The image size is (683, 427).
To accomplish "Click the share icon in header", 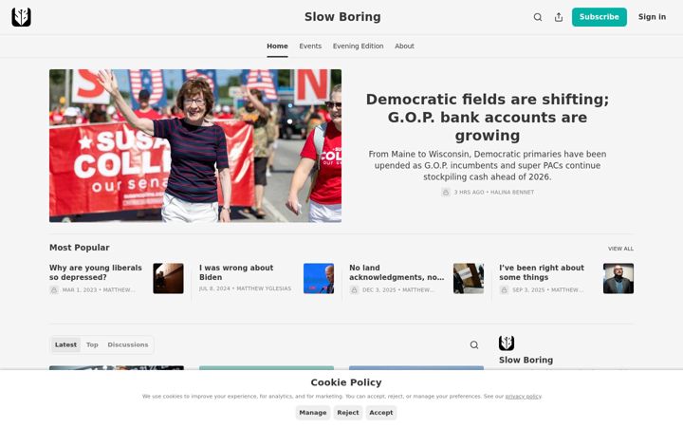I will [559, 17].
